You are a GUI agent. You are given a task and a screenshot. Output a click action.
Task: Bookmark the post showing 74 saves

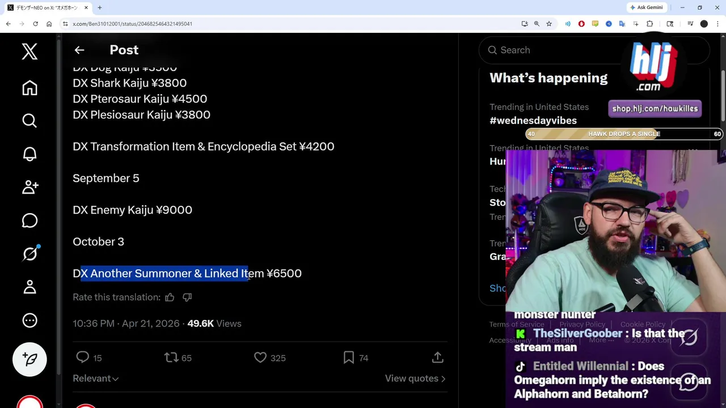click(349, 358)
